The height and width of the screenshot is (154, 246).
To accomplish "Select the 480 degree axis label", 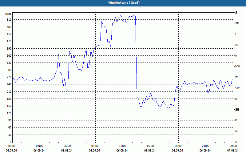I will pyautogui.click(x=9, y=27).
